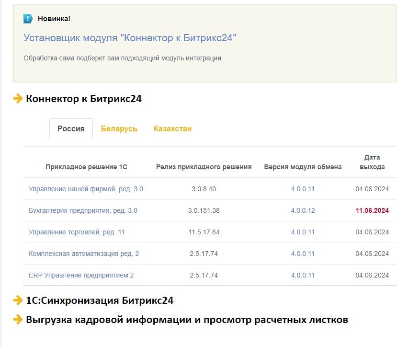Open Бухгалтерия предприятия, ред. 3.0 link
This screenshot has width=408, height=347.
click(83, 211)
